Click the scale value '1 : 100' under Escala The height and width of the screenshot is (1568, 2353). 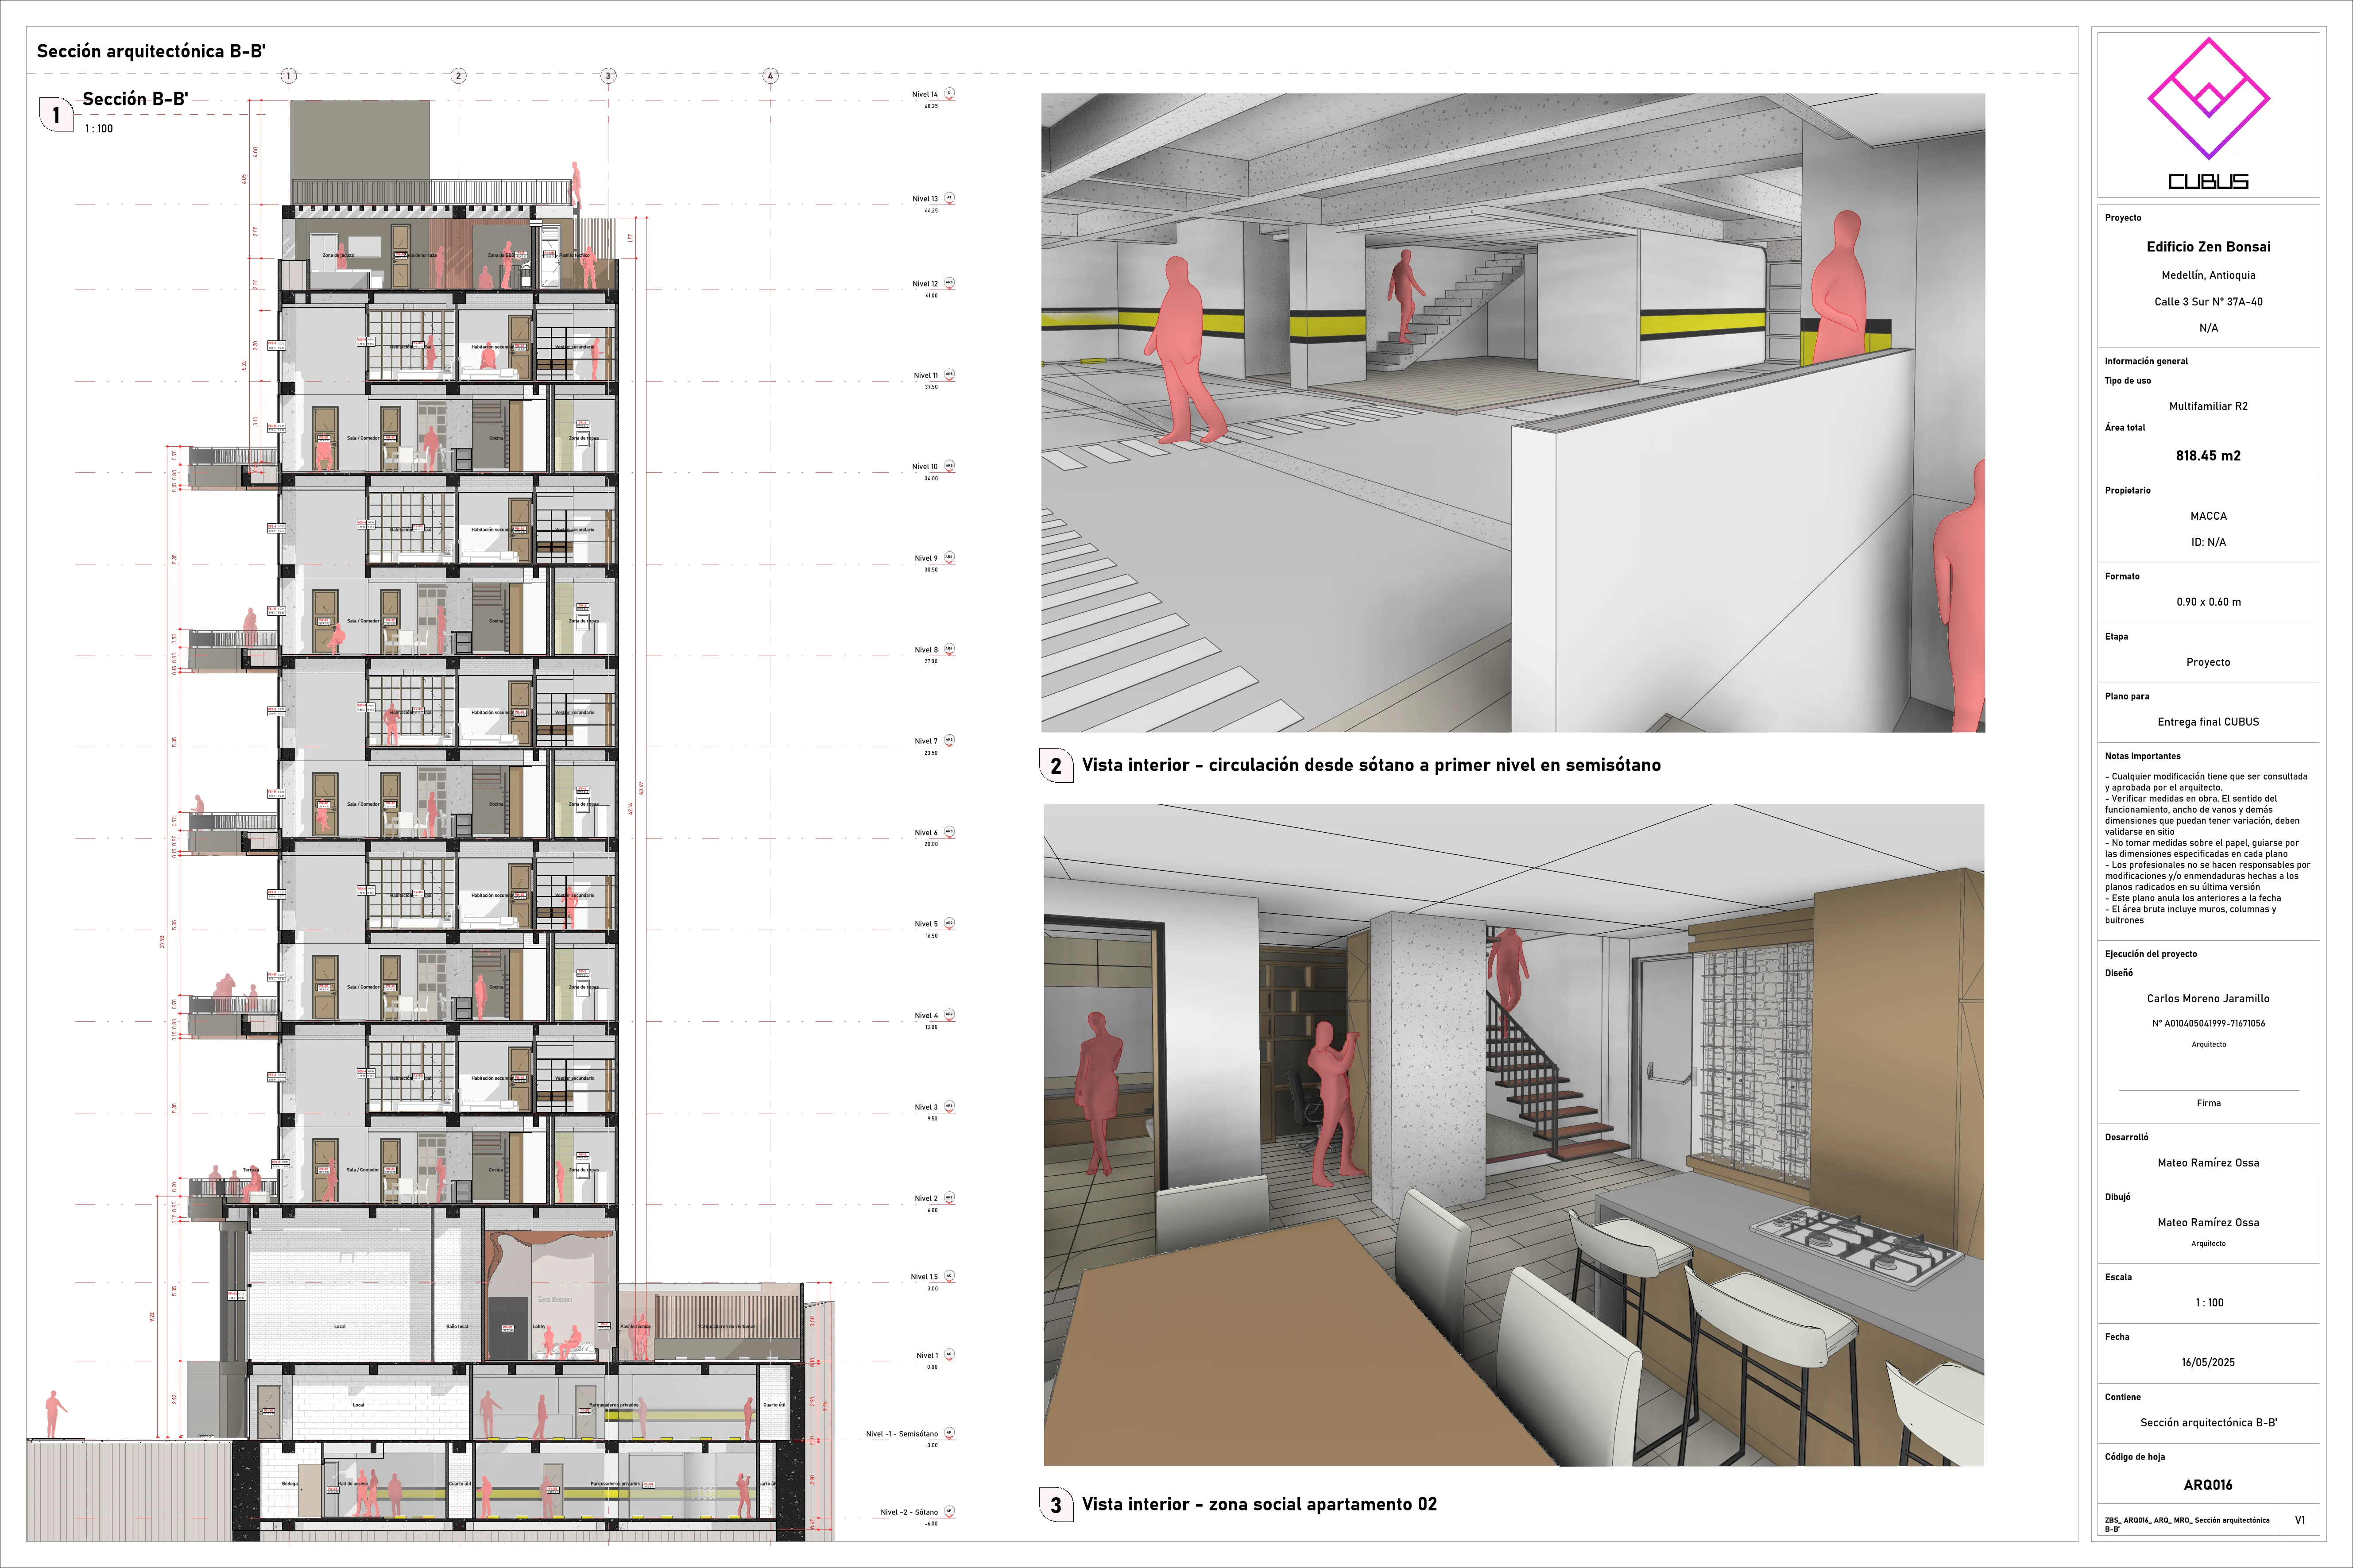pyautogui.click(x=2208, y=1303)
